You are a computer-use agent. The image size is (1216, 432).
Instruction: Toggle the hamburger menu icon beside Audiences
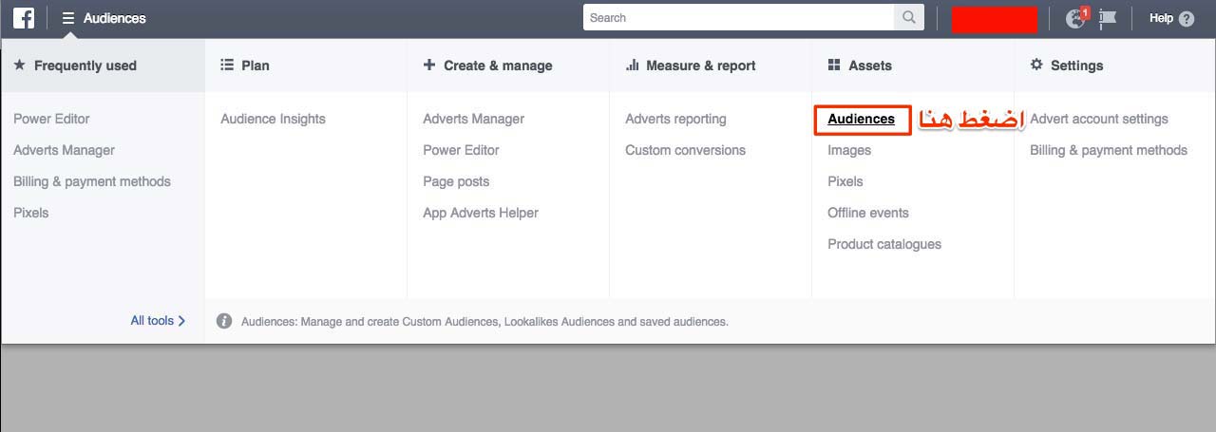click(x=68, y=18)
